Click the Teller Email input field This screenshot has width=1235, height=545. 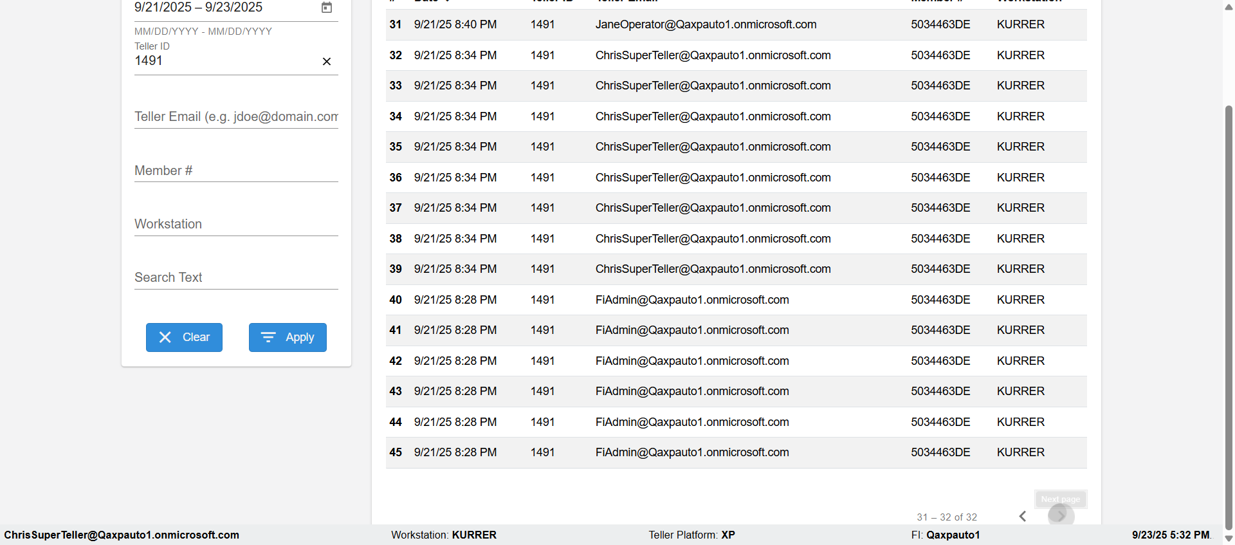coord(235,116)
